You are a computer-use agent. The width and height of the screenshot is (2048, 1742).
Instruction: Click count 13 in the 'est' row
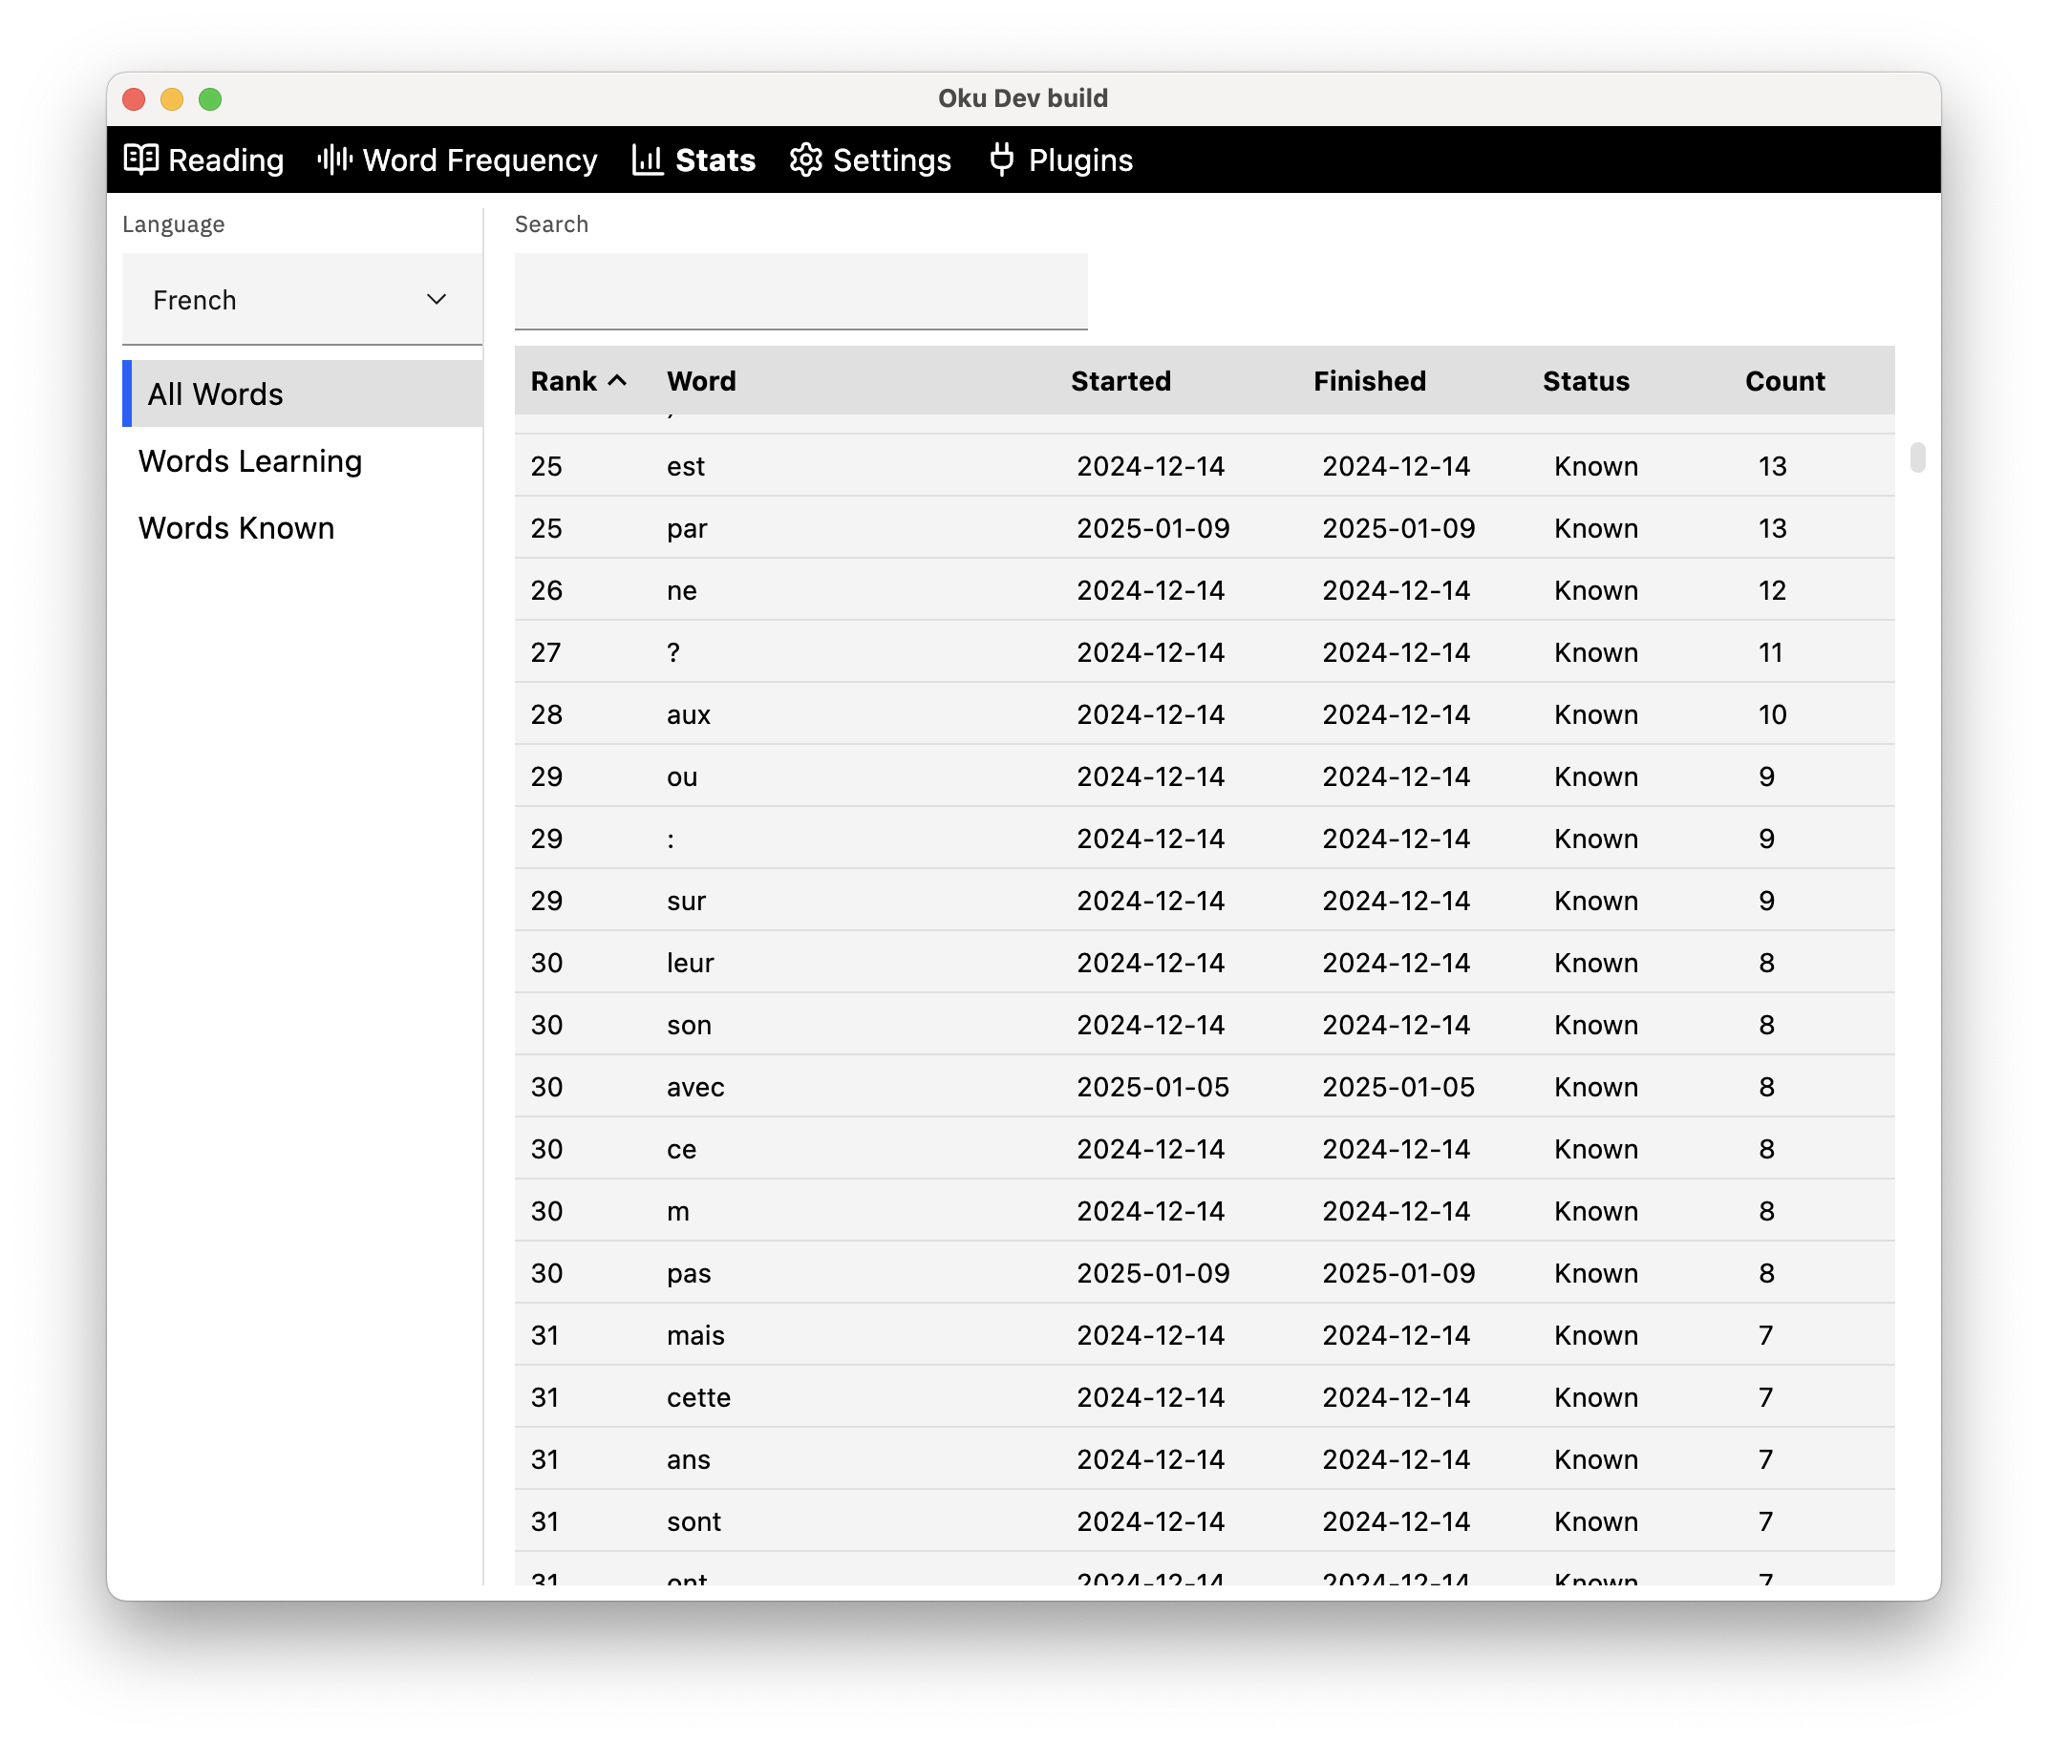[x=1772, y=466]
